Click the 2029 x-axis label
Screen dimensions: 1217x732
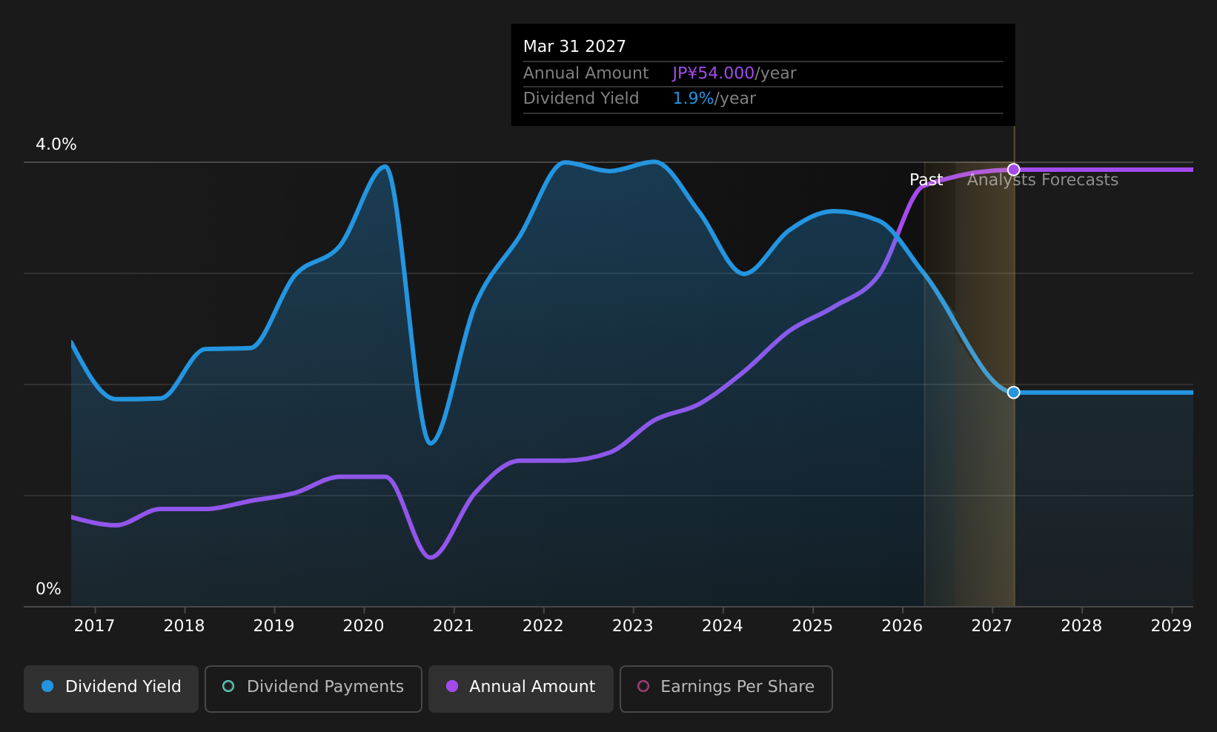(x=1171, y=626)
